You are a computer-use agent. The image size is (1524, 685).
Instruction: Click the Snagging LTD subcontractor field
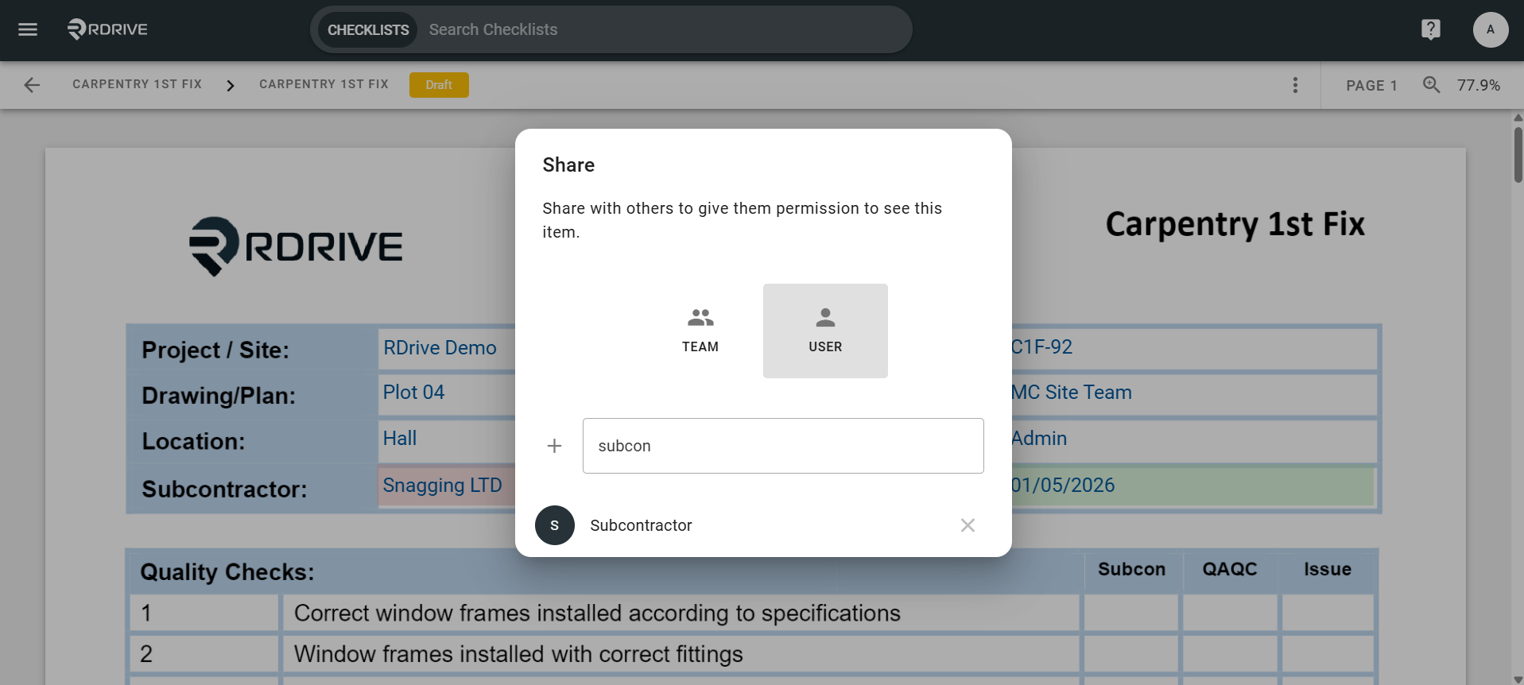tap(447, 486)
